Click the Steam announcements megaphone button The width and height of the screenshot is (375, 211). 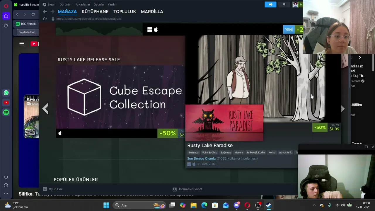click(270, 4)
